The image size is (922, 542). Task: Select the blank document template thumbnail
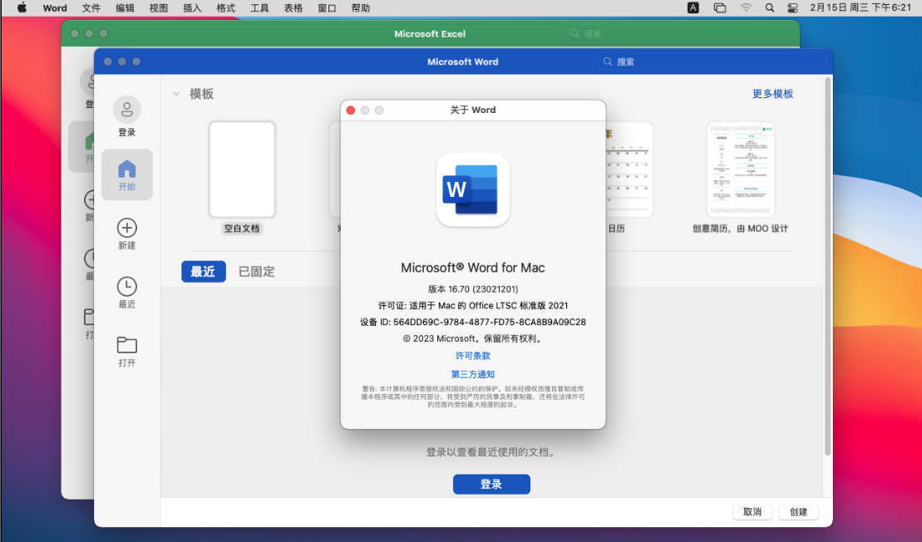[242, 170]
